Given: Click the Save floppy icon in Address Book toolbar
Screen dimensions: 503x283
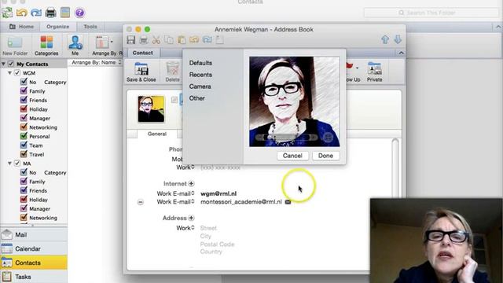Looking at the screenshot, I should pyautogui.click(x=131, y=40).
